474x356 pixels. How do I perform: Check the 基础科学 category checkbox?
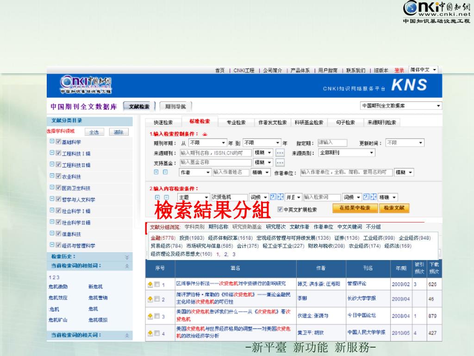pyautogui.click(x=59, y=142)
